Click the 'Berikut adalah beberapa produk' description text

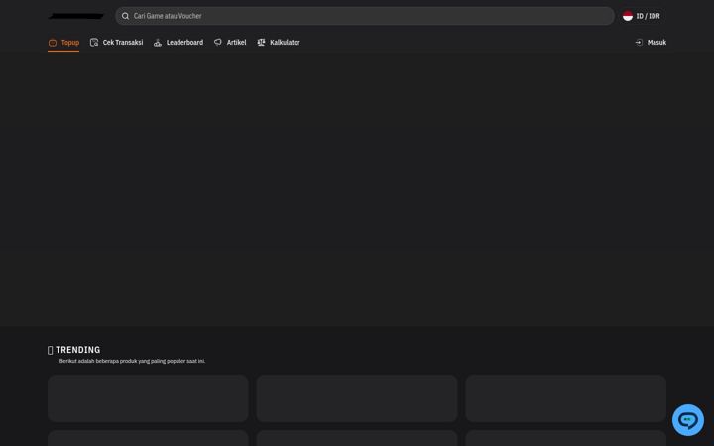pyautogui.click(x=133, y=361)
